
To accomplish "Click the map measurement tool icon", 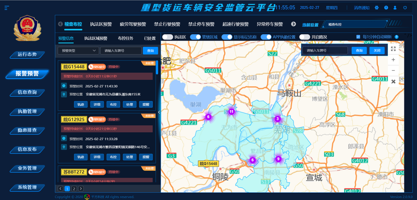I will pos(394,82).
